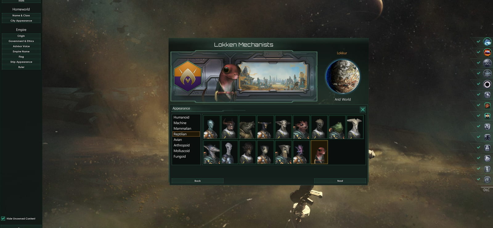Pick the purple-crested reptilian portrait
Viewport: 493px width, 228px height.
[301, 152]
